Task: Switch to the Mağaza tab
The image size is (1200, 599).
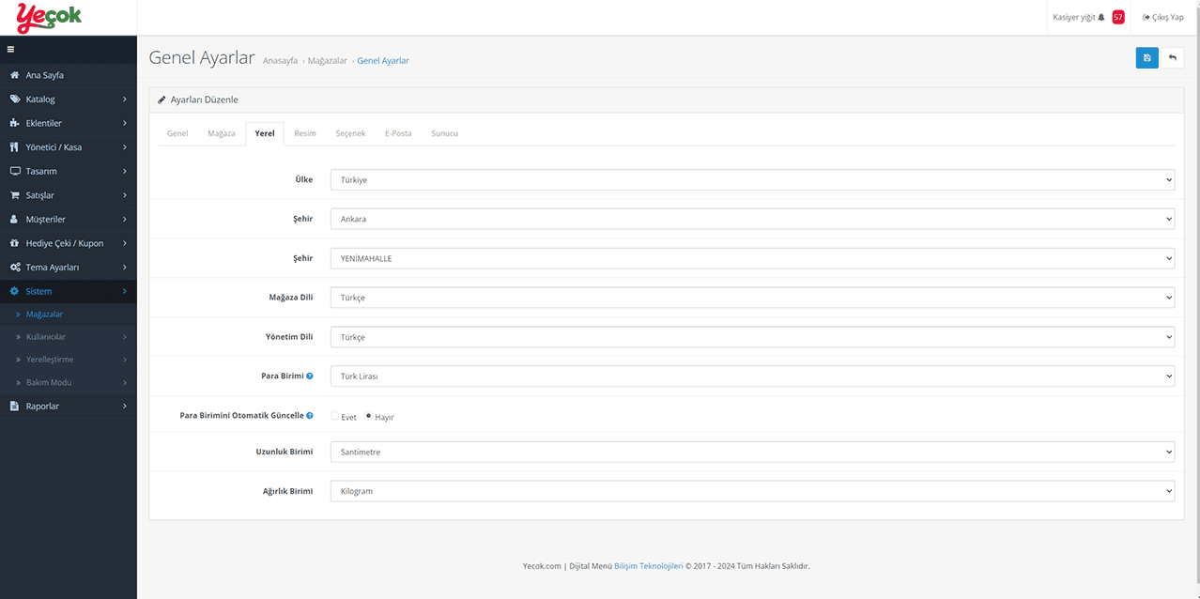Action: [x=222, y=133]
